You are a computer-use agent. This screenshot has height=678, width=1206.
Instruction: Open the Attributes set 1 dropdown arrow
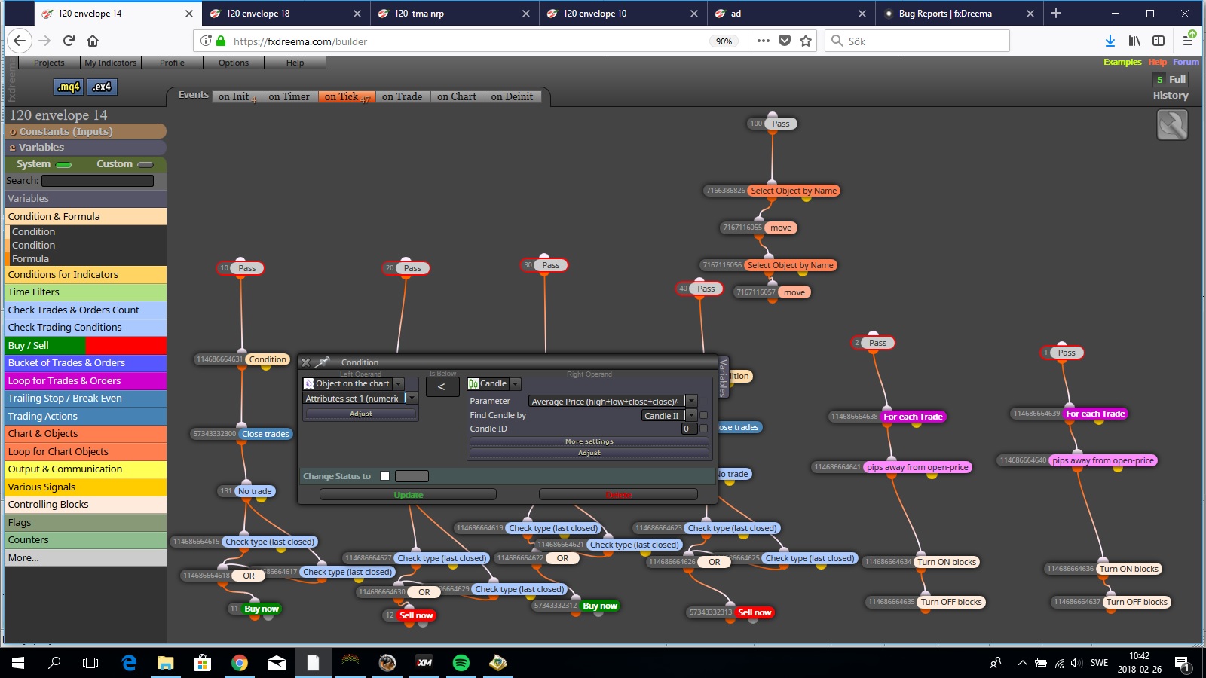(412, 399)
